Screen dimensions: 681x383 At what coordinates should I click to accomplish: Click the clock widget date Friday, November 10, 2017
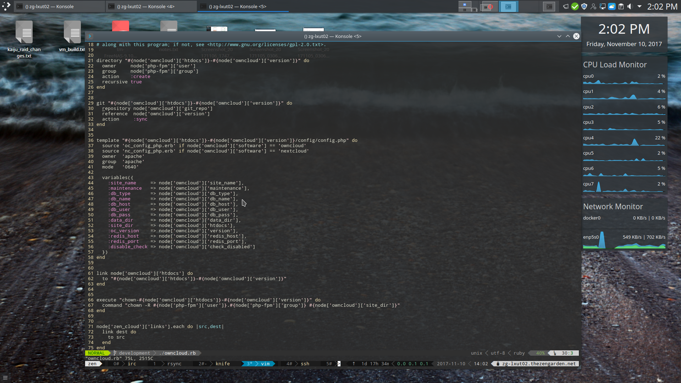tap(624, 44)
